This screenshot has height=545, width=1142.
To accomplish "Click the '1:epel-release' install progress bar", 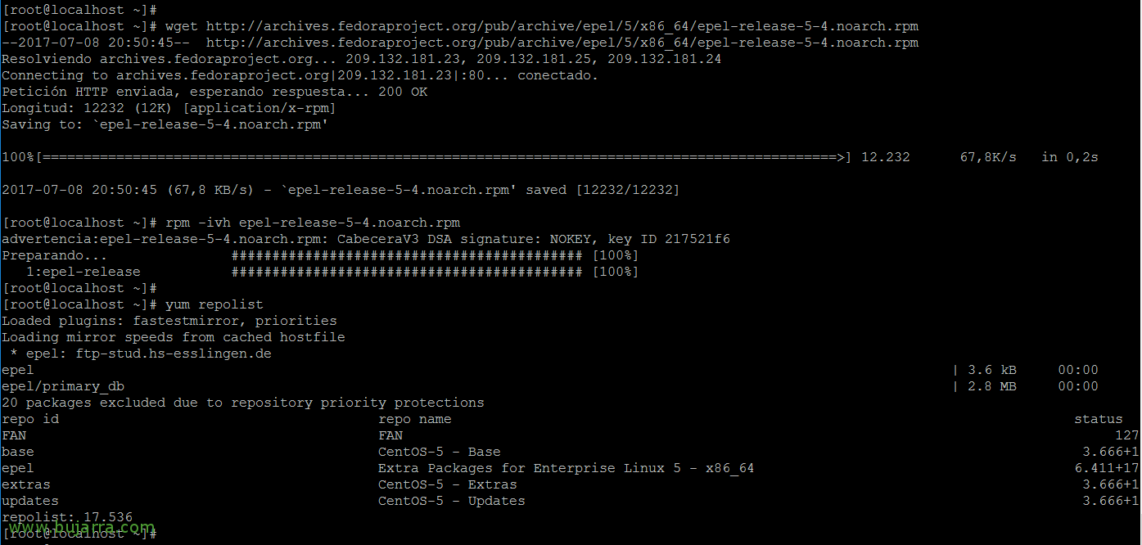I will [406, 272].
